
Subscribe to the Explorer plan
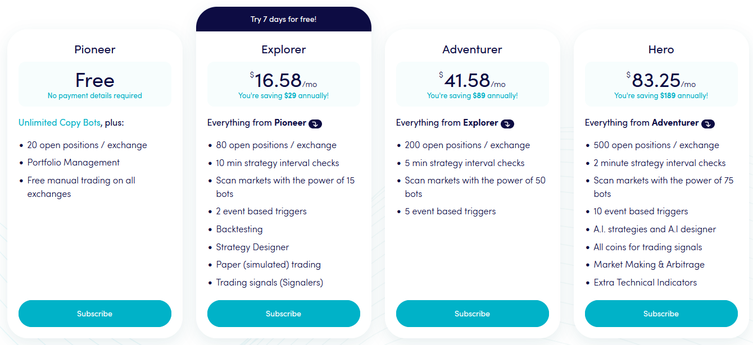point(283,314)
